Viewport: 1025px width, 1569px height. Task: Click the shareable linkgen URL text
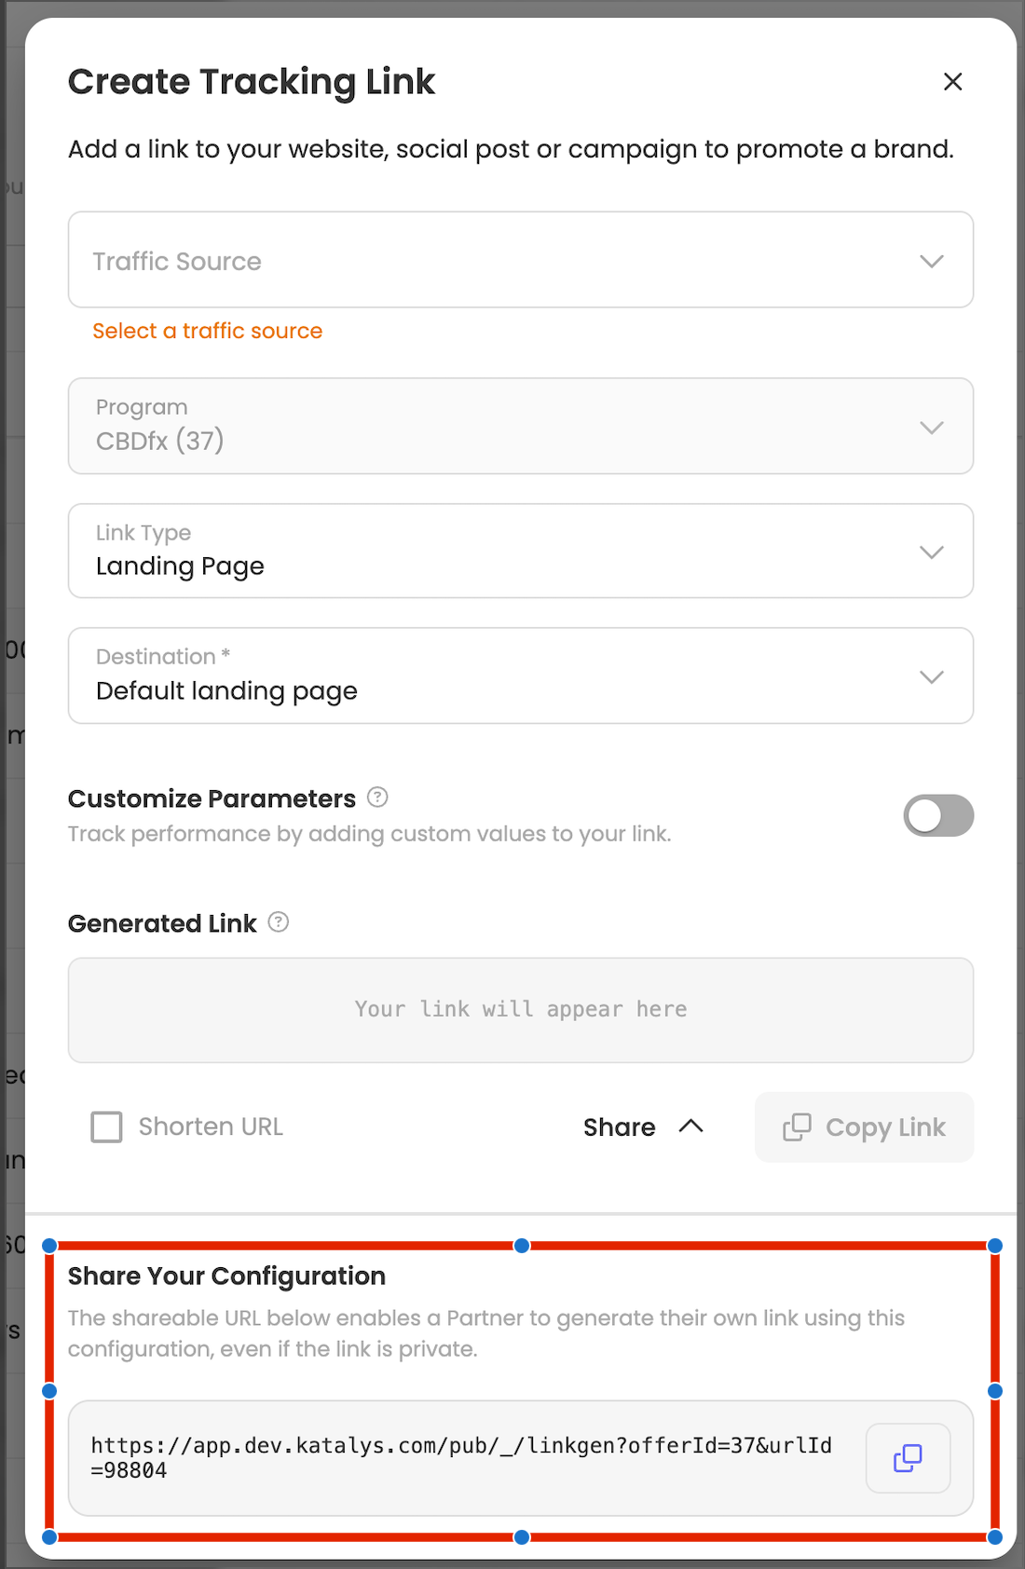(x=461, y=1457)
